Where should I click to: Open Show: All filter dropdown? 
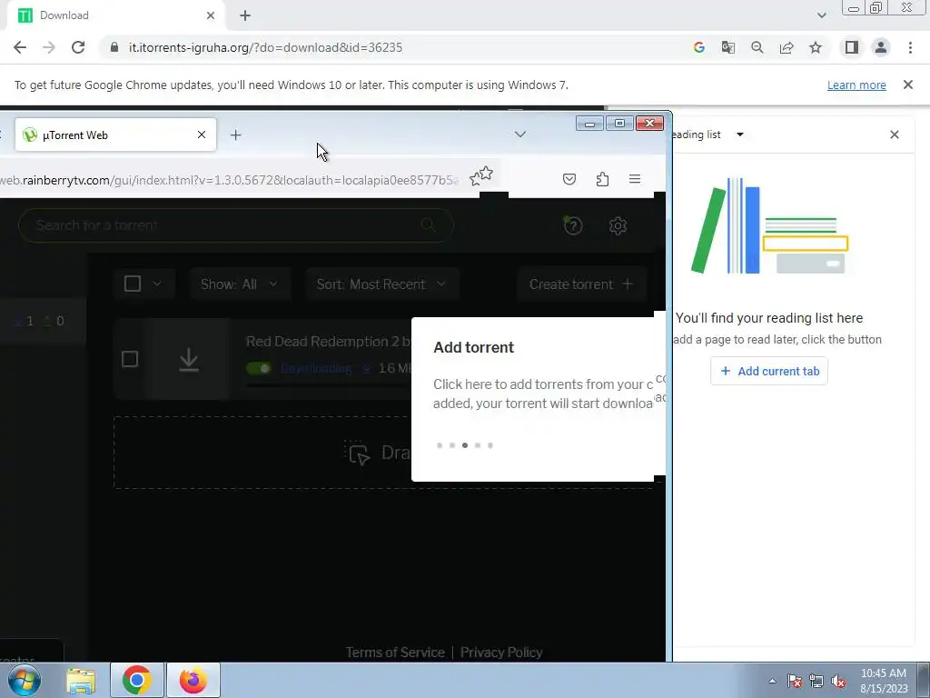[x=240, y=284]
